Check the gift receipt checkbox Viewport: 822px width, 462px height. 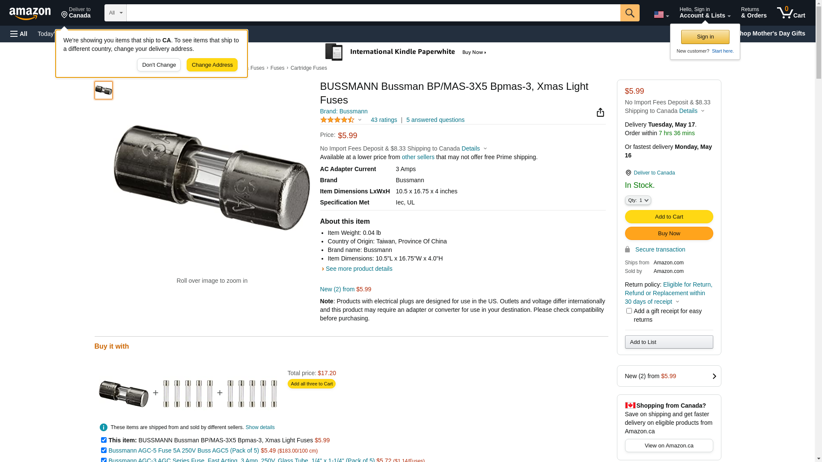tap(629, 311)
